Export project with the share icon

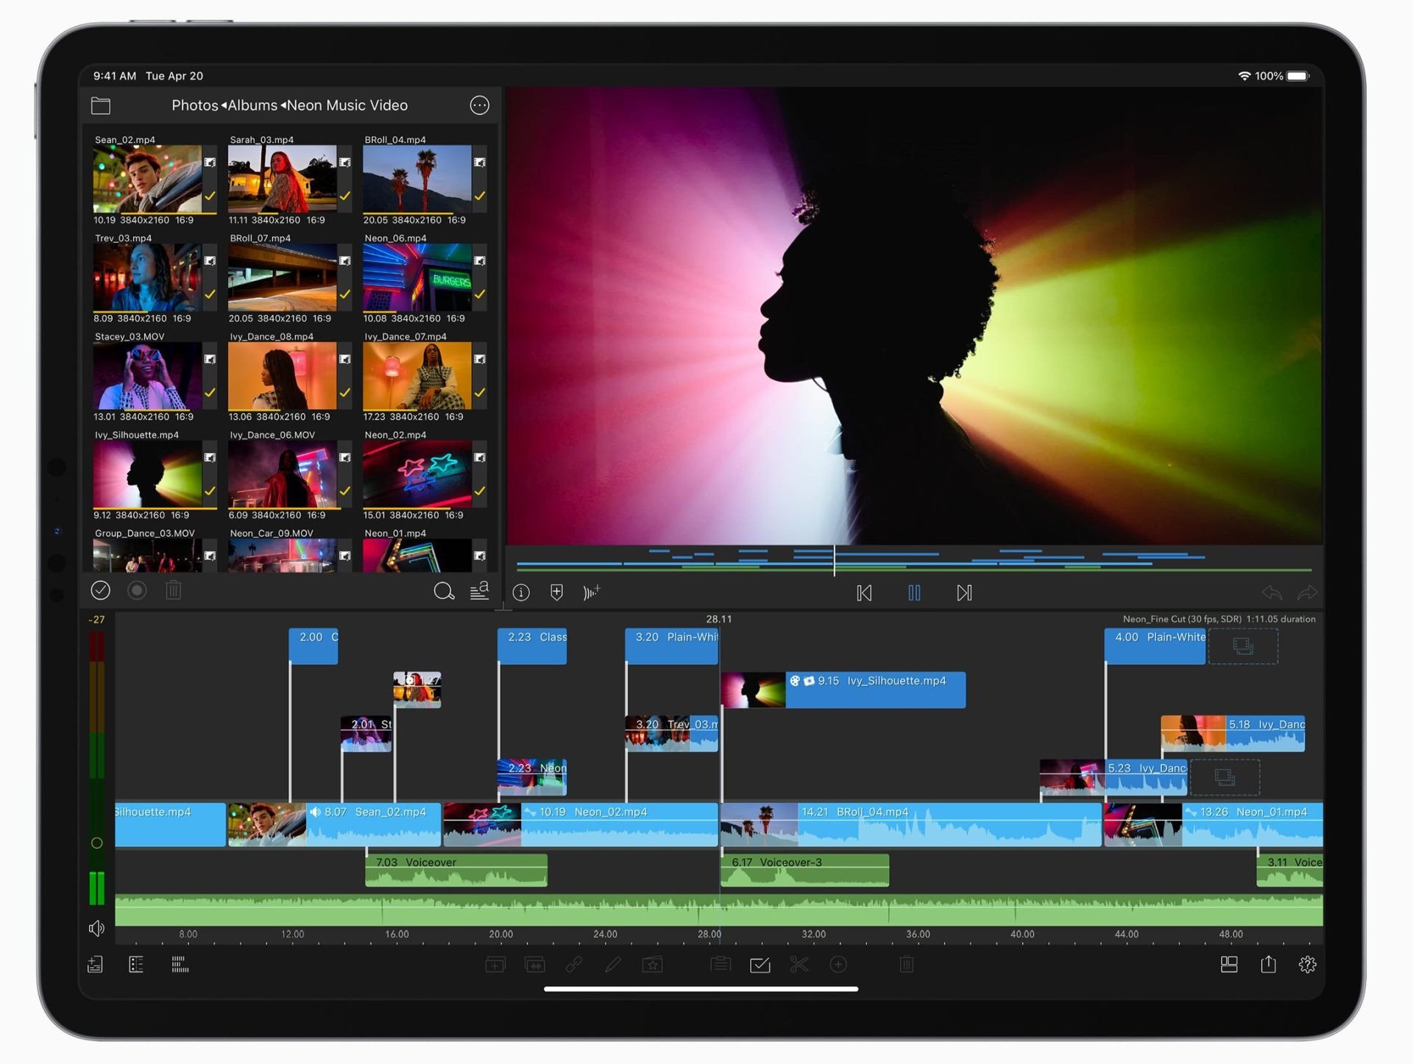pos(1268,965)
